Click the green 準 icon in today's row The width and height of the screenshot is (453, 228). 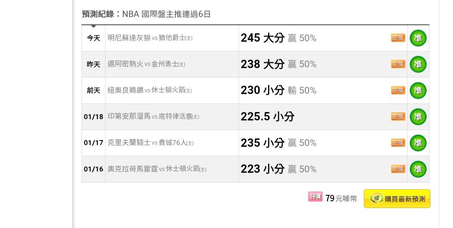418,38
